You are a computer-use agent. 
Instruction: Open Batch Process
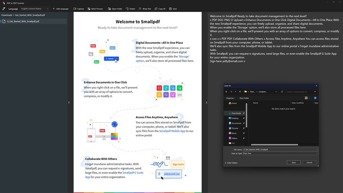coord(95,9)
